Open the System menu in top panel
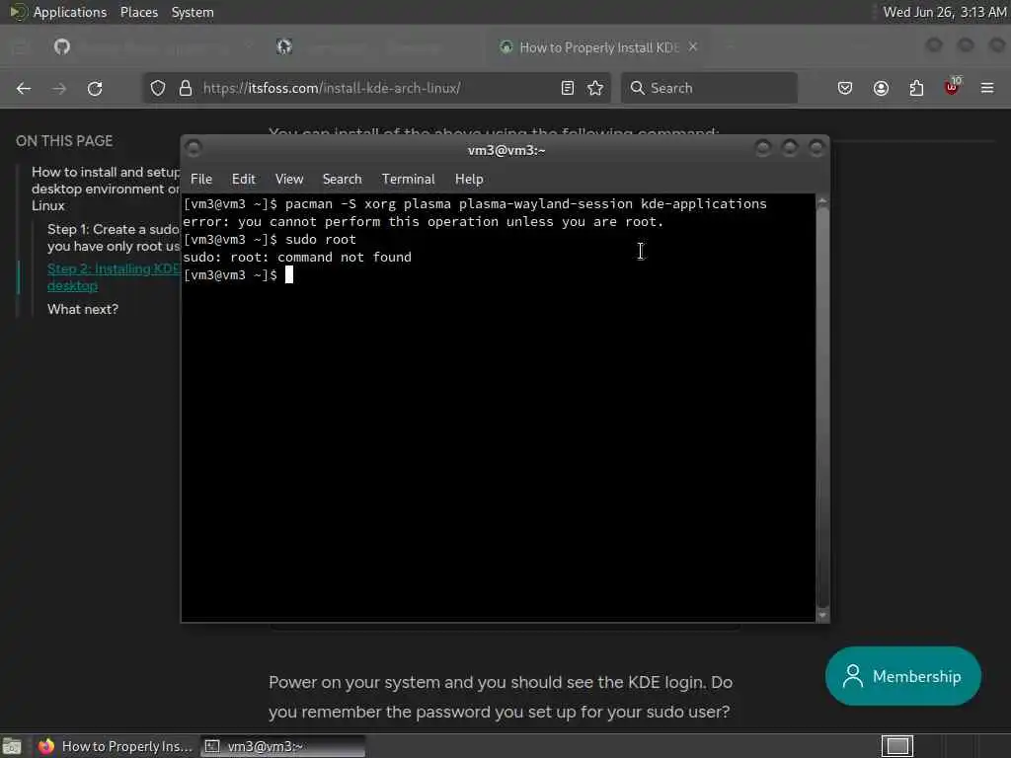 pos(193,12)
